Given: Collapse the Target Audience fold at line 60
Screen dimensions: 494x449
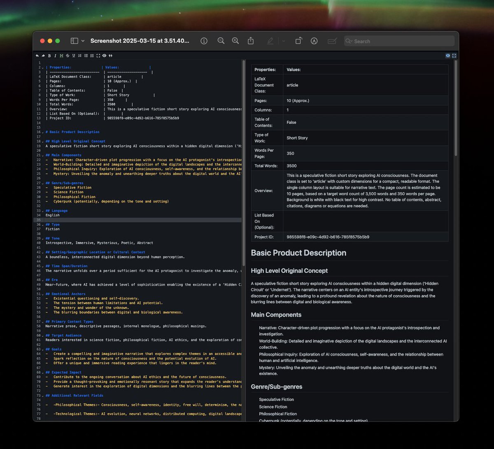Looking at the screenshot, I should tap(43, 335).
